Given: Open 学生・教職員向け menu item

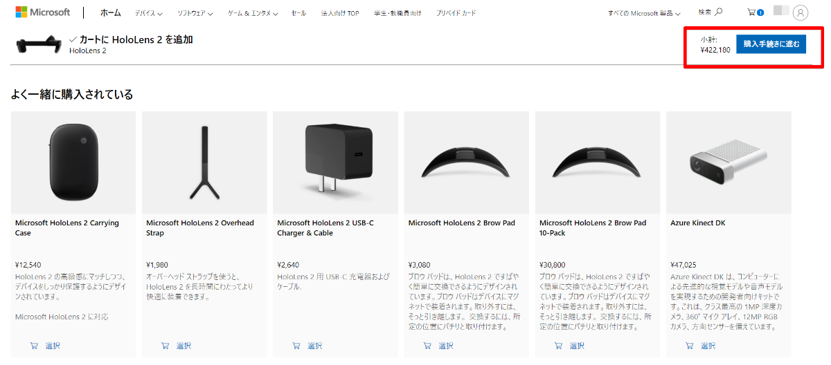Looking at the screenshot, I should pyautogui.click(x=397, y=13).
